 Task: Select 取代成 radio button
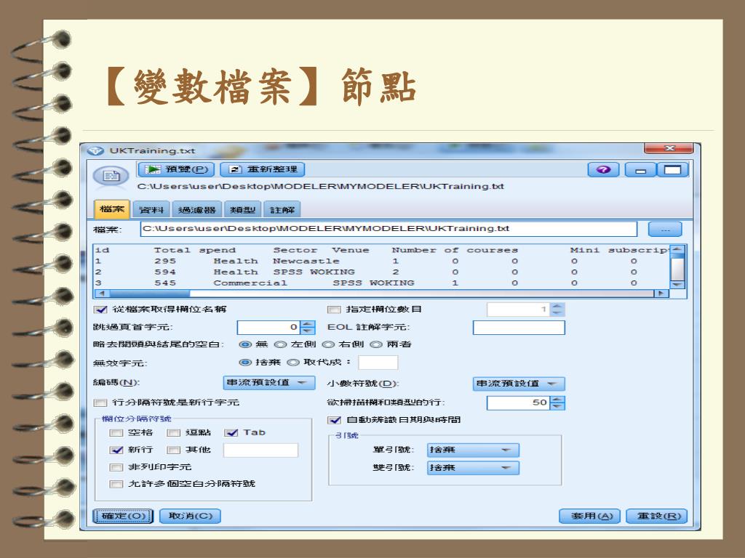pos(293,363)
